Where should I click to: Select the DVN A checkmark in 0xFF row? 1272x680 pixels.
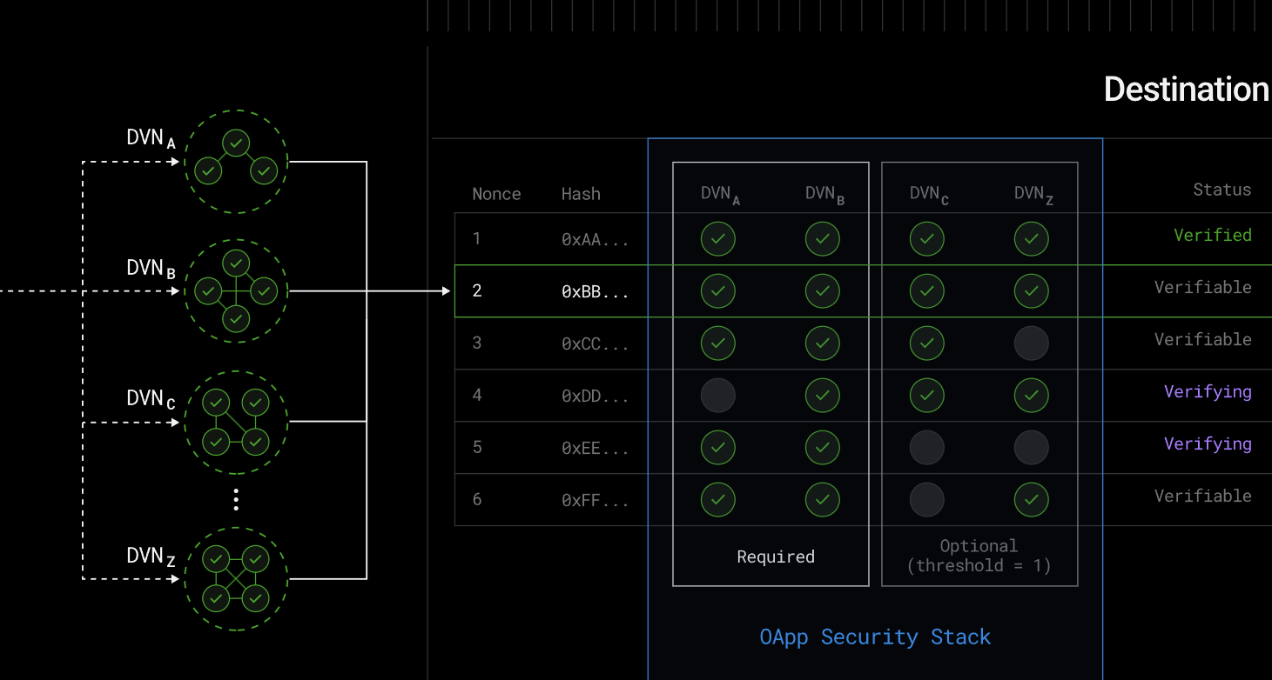[718, 500]
